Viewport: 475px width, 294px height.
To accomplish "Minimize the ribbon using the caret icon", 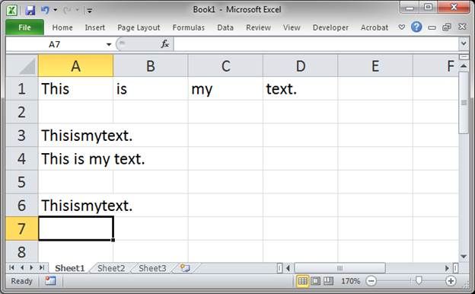I will coord(402,27).
